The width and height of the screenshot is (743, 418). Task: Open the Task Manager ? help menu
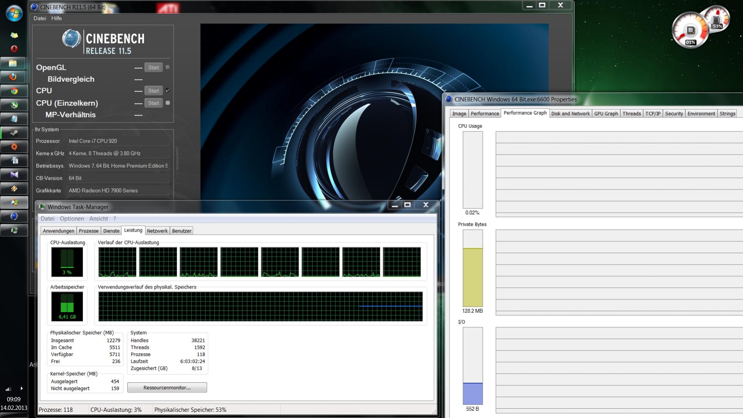coord(115,218)
